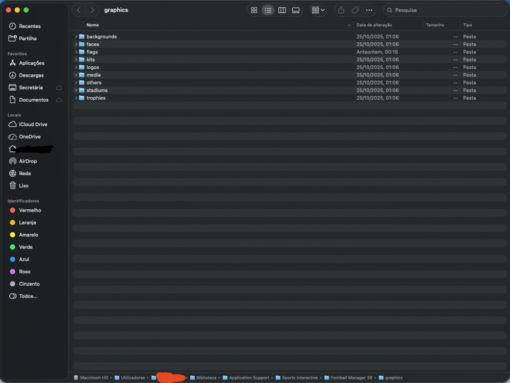Click the Share toolbar icon

tap(341, 10)
